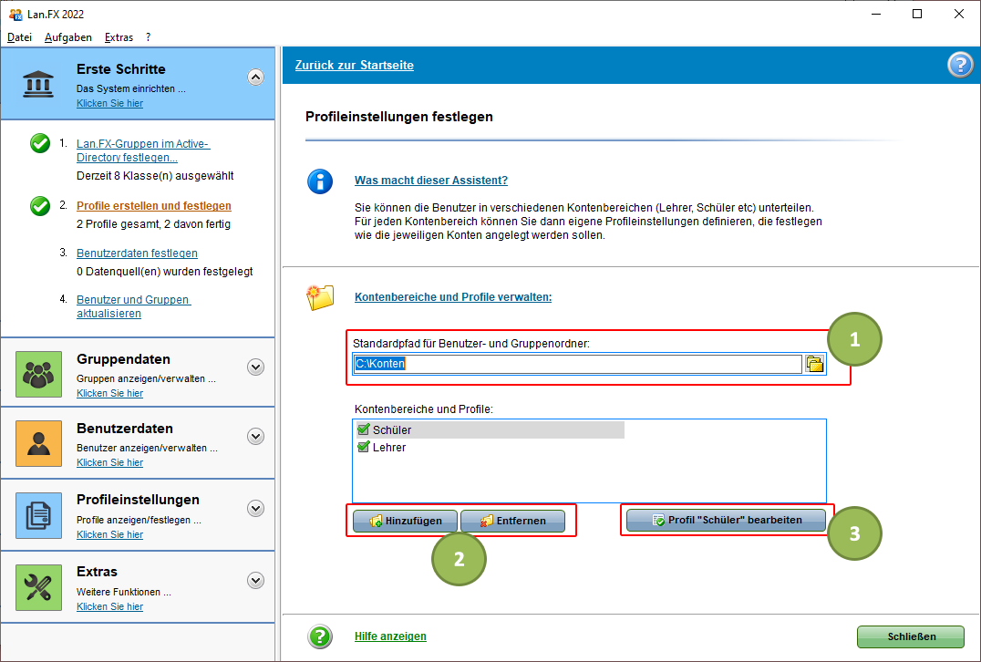Click the Standardpfad text field
981x662 pixels.
tap(576, 364)
